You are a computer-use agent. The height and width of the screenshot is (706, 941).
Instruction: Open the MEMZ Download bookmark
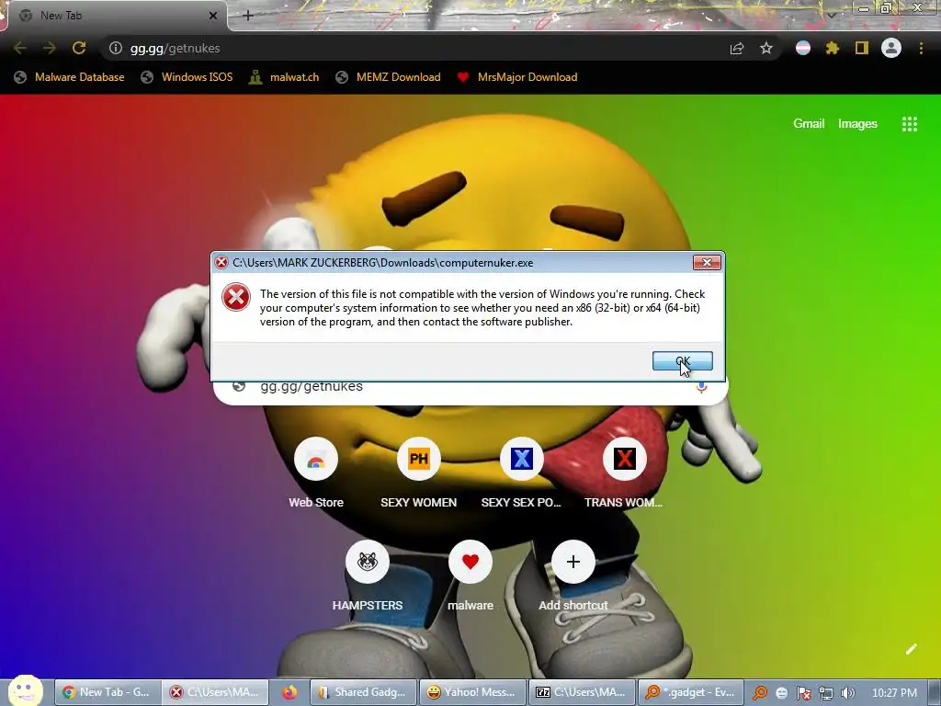(389, 77)
